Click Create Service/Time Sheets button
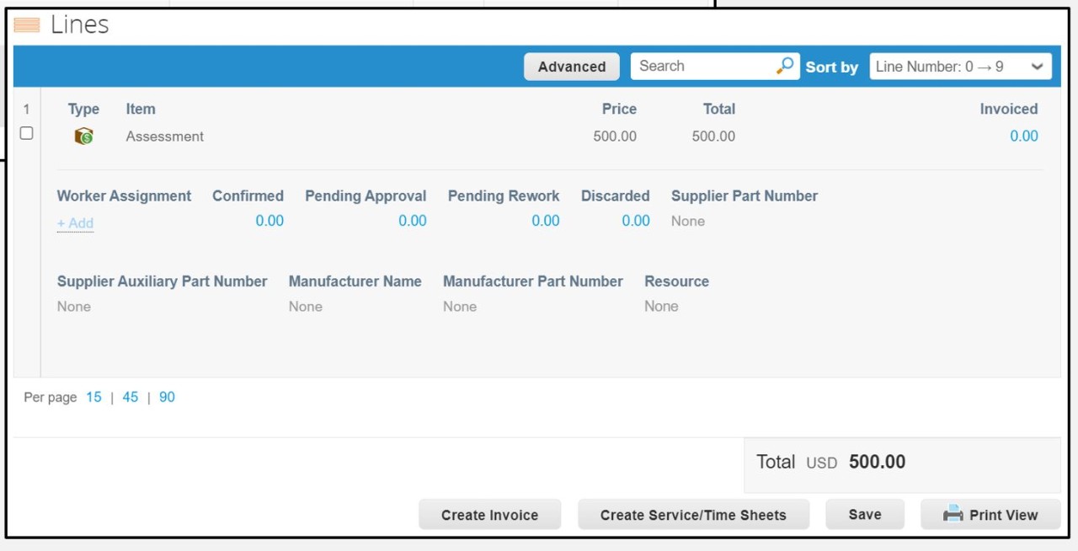 [693, 515]
